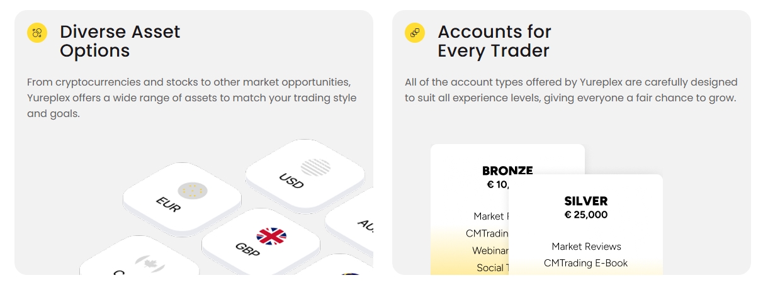Click Market Reviews in the Silver card
This screenshot has width=763, height=285.
(x=586, y=246)
